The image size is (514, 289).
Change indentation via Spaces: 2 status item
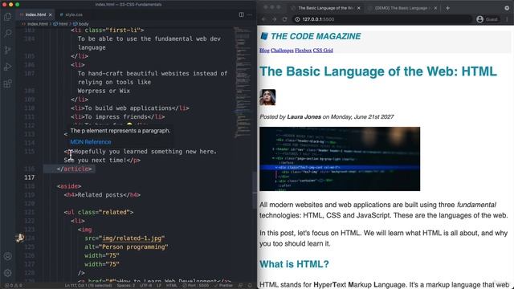click(126, 286)
